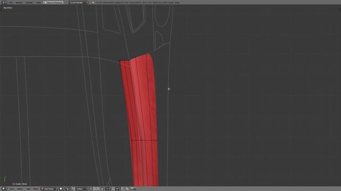Open the View menu in viewport header
Image resolution: width=341 pixels, height=191 pixels.
(x=12, y=189)
